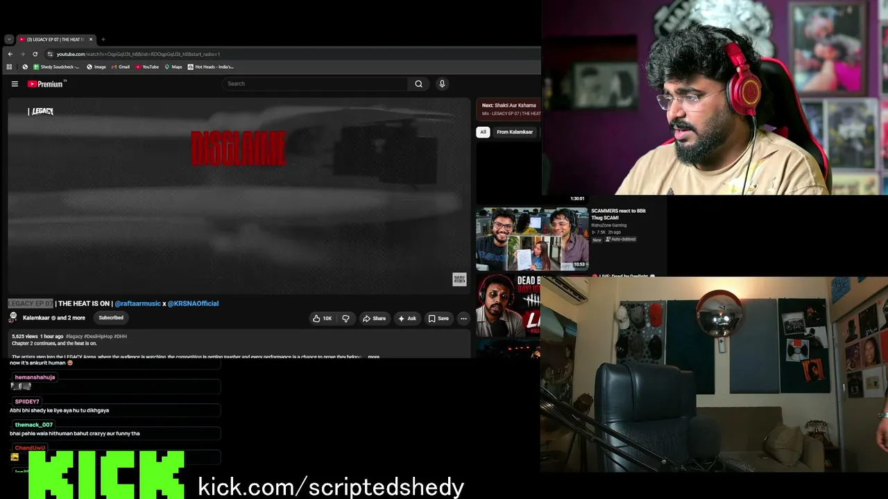The image size is (888, 499).
Task: Go to YouTube Premium home logo
Action: click(46, 84)
